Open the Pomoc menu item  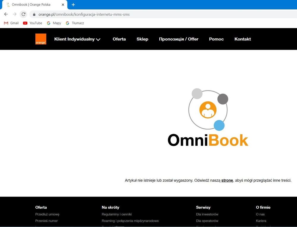click(216, 39)
